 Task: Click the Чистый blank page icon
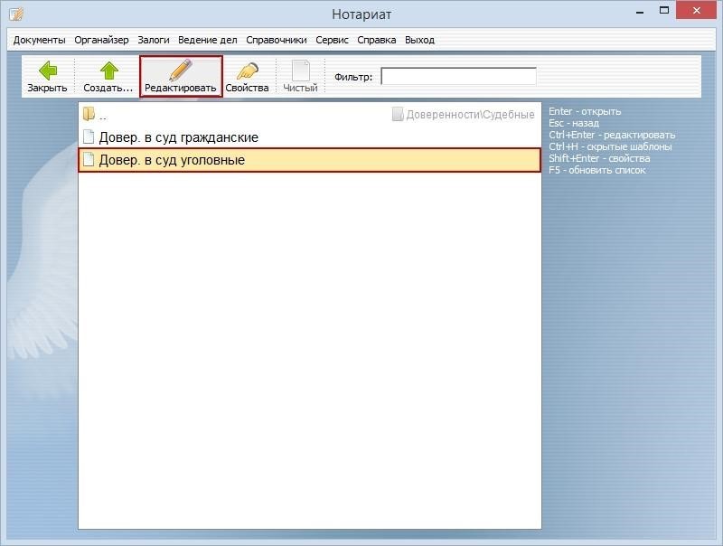pyautogui.click(x=301, y=71)
